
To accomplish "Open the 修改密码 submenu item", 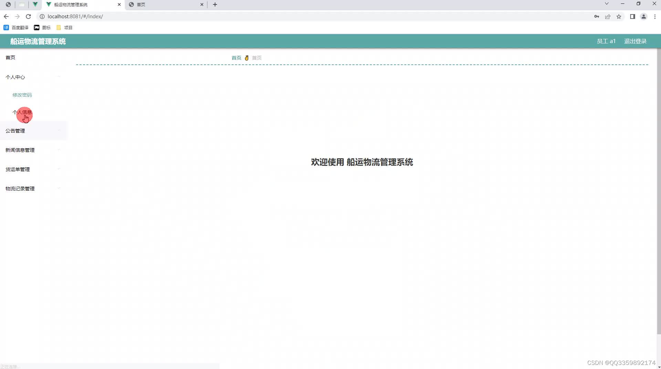I will tap(22, 95).
